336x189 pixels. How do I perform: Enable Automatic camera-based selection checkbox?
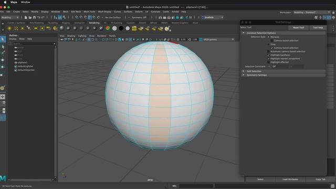[268, 51]
